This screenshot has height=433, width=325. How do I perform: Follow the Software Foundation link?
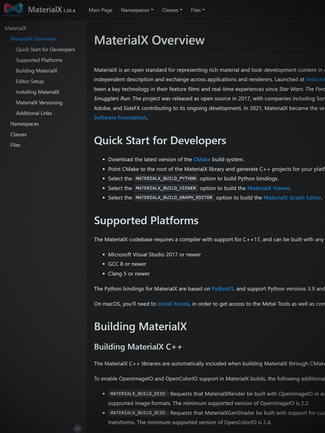pos(120,118)
